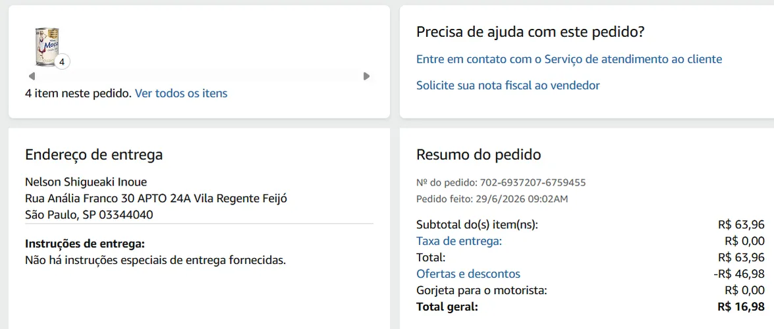Image resolution: width=774 pixels, height=329 pixels.
Task: Click the Resumo do pedido heading
Action: click(x=479, y=155)
